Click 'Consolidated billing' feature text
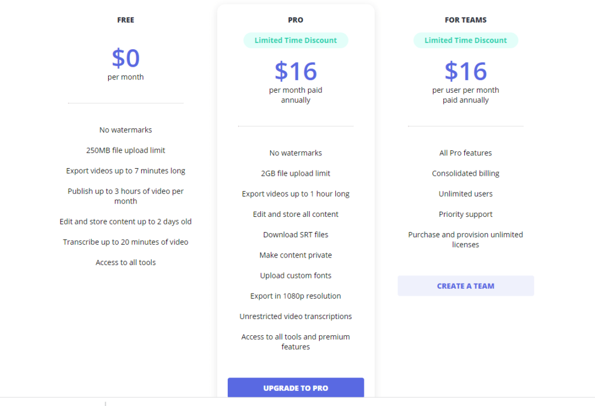The height and width of the screenshot is (406, 595). [465, 173]
